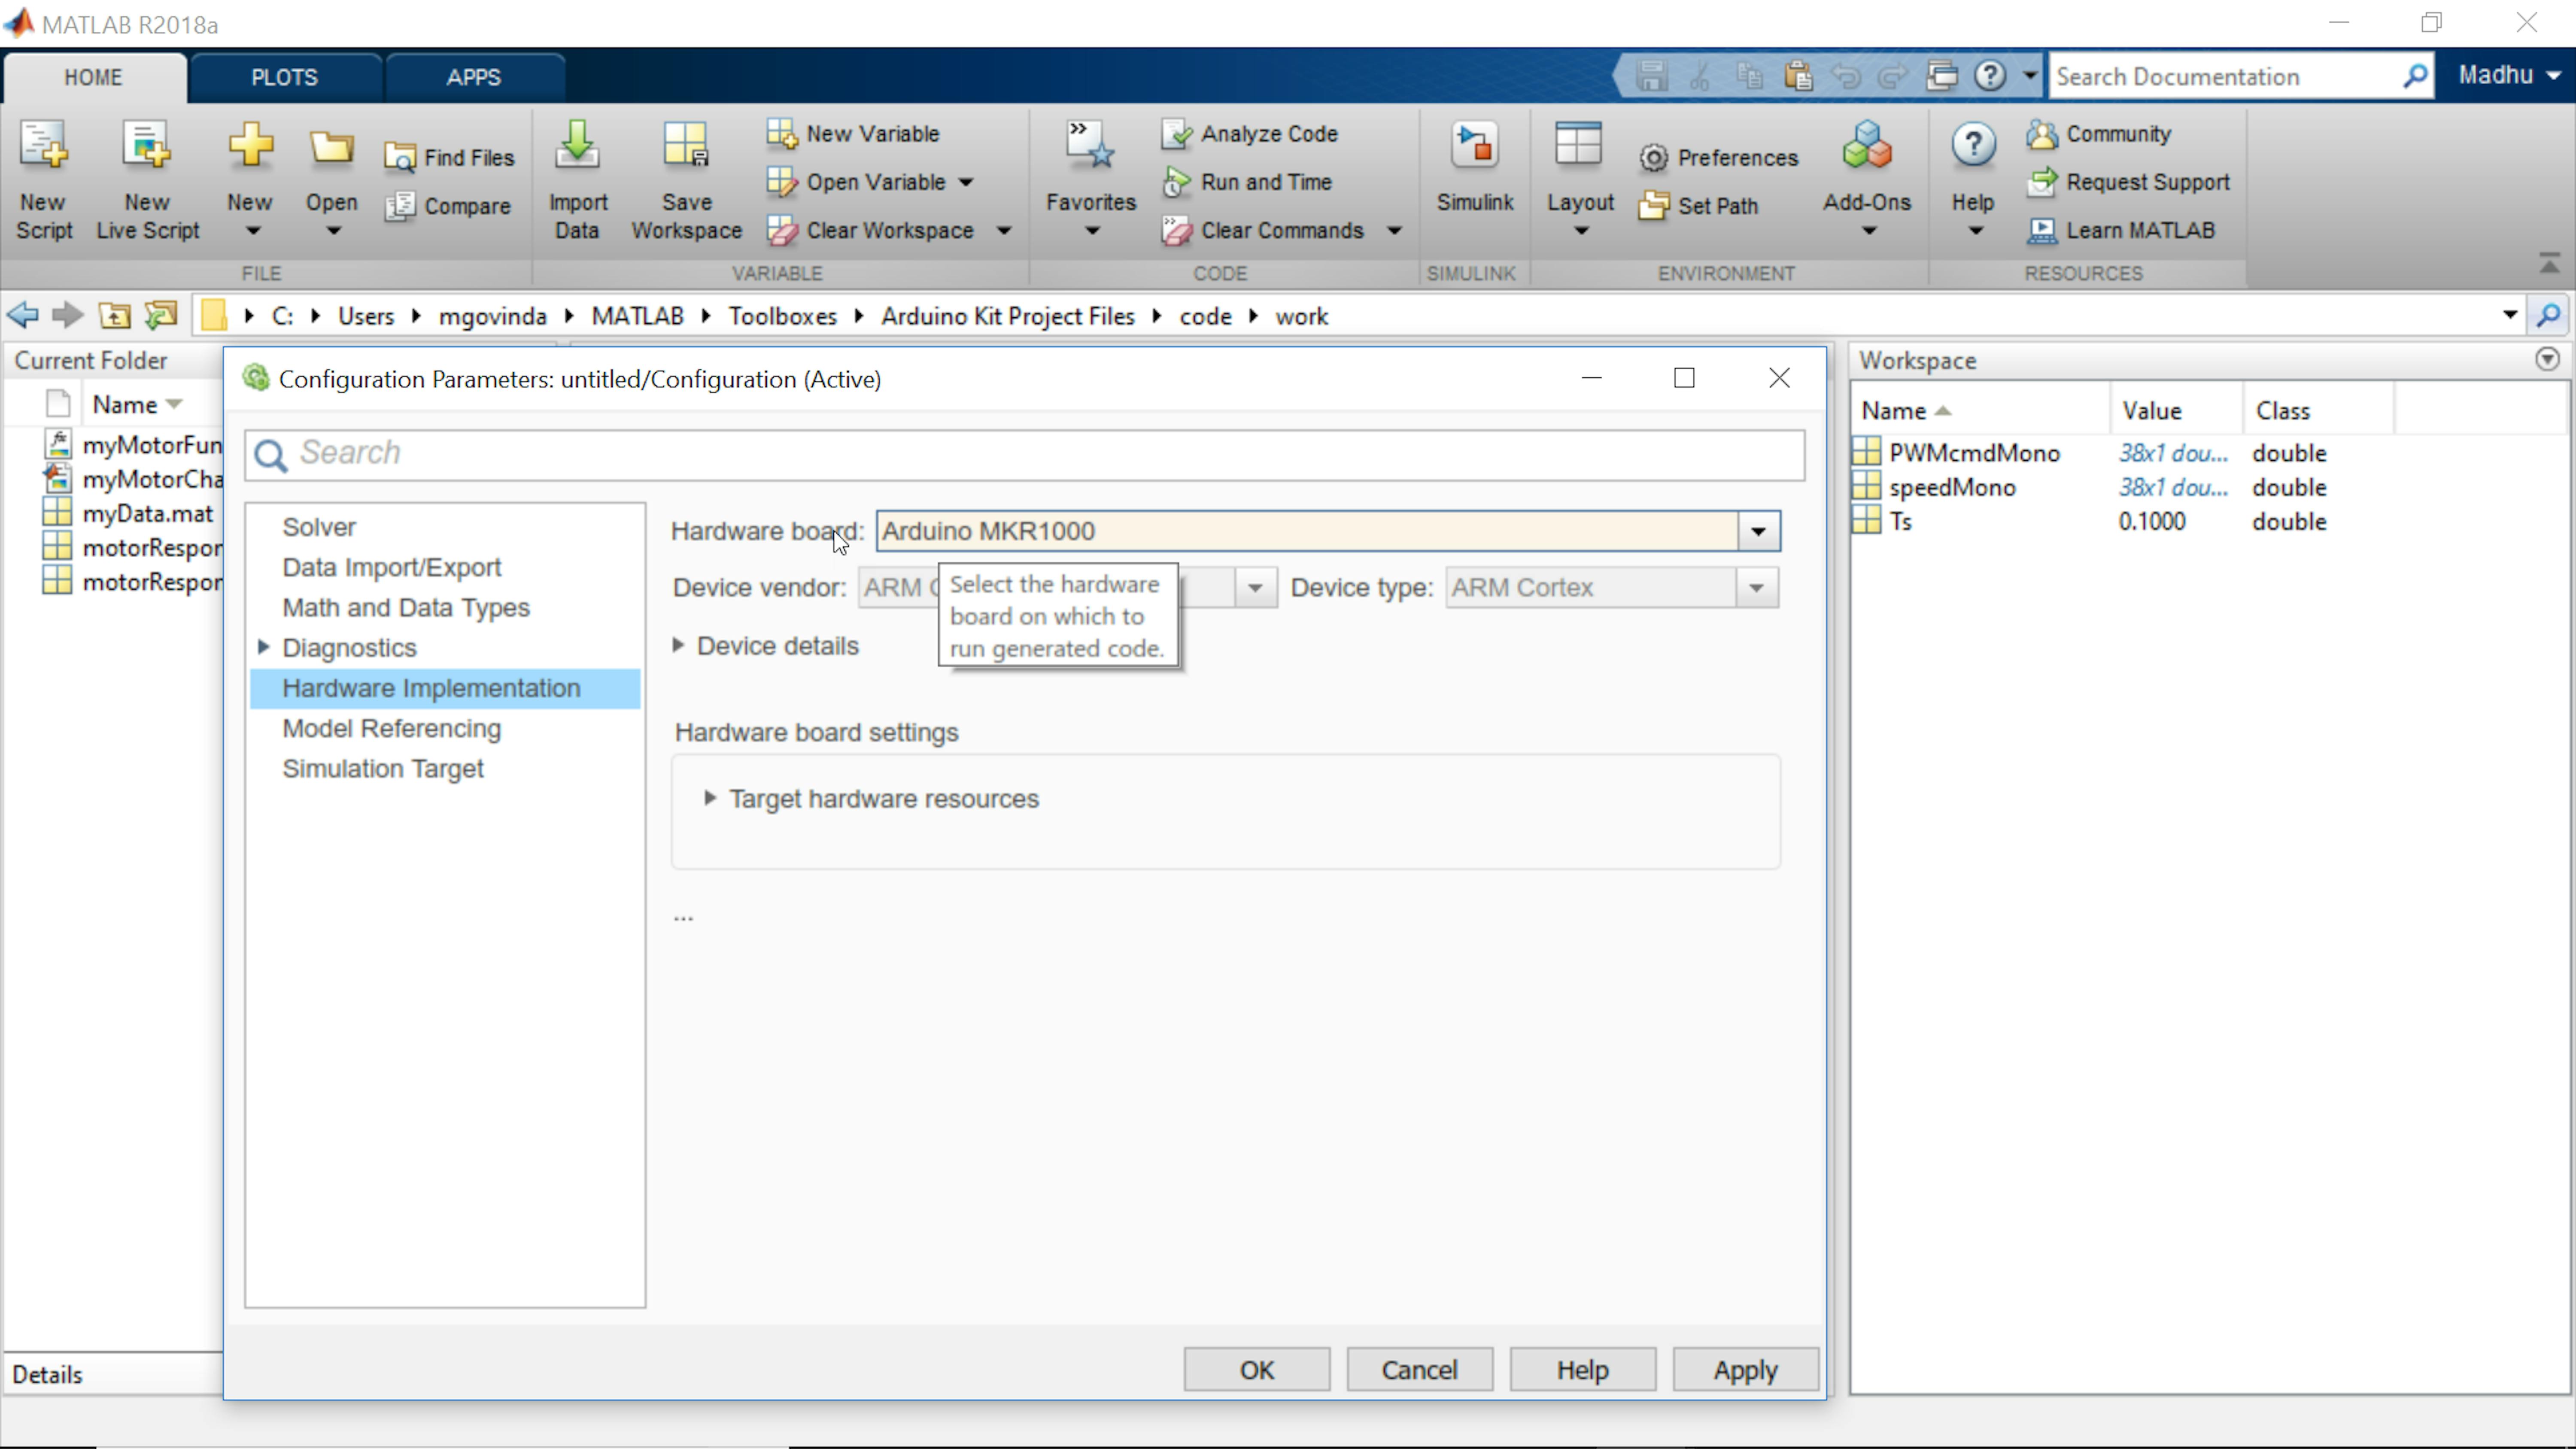
Task: Click the Paste icon in quick access toolbar
Action: 1798,76
